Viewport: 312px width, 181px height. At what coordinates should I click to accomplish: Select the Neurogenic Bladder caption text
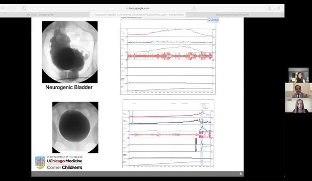coord(69,87)
